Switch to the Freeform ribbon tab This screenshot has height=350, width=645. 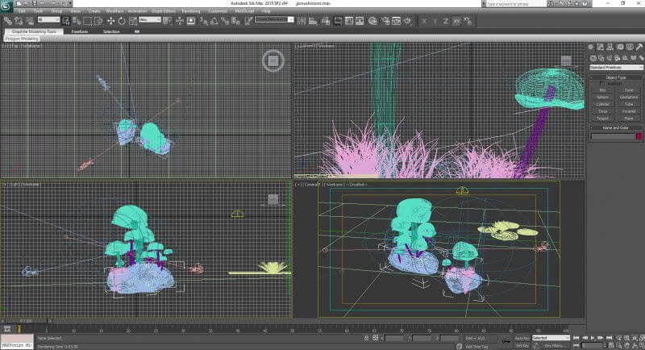click(x=79, y=31)
